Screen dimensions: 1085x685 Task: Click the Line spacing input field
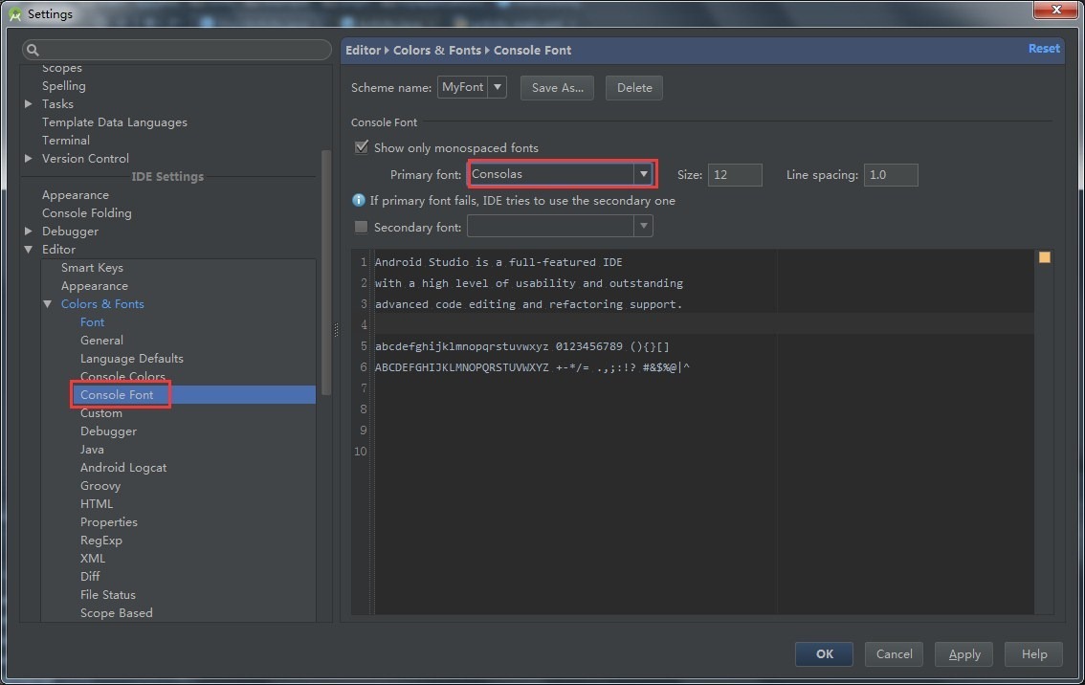[x=890, y=175]
